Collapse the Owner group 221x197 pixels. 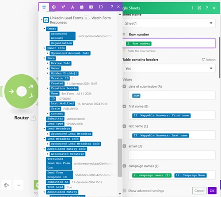click(44, 29)
